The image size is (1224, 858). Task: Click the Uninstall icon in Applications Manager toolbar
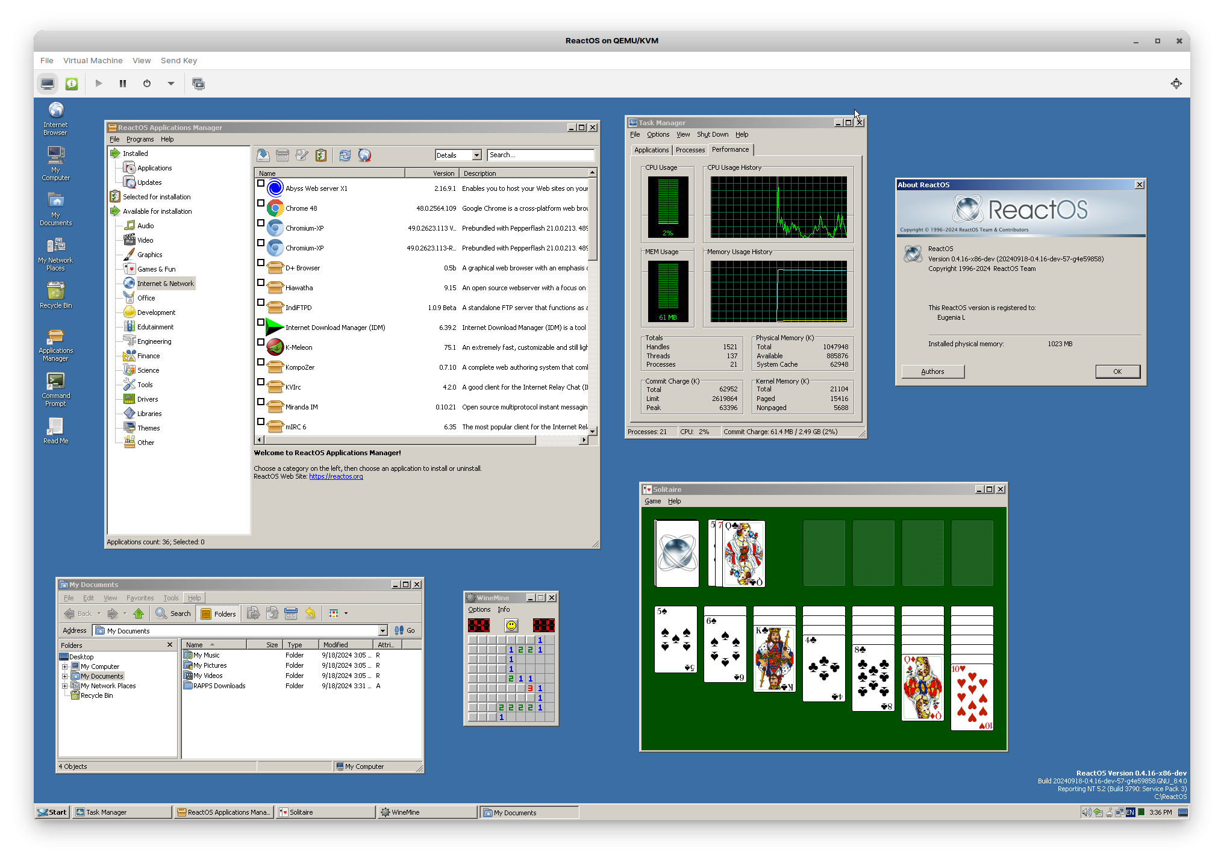(x=283, y=155)
